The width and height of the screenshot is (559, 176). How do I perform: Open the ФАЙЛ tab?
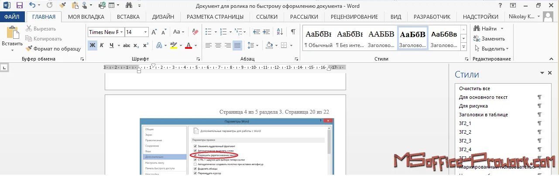(12, 17)
